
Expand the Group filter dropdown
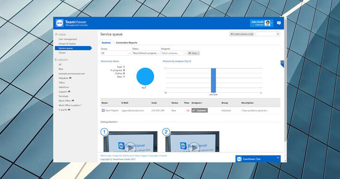point(116,53)
